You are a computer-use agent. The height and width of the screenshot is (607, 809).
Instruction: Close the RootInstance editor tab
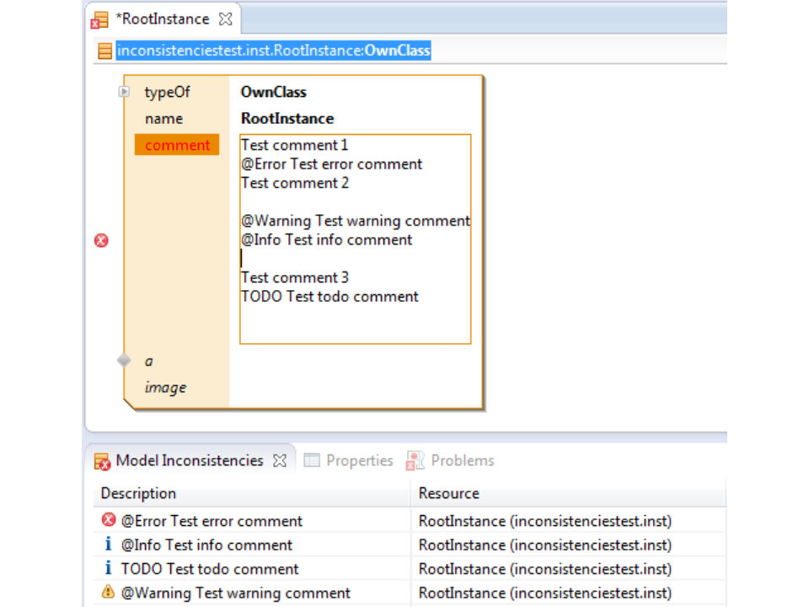point(225,19)
